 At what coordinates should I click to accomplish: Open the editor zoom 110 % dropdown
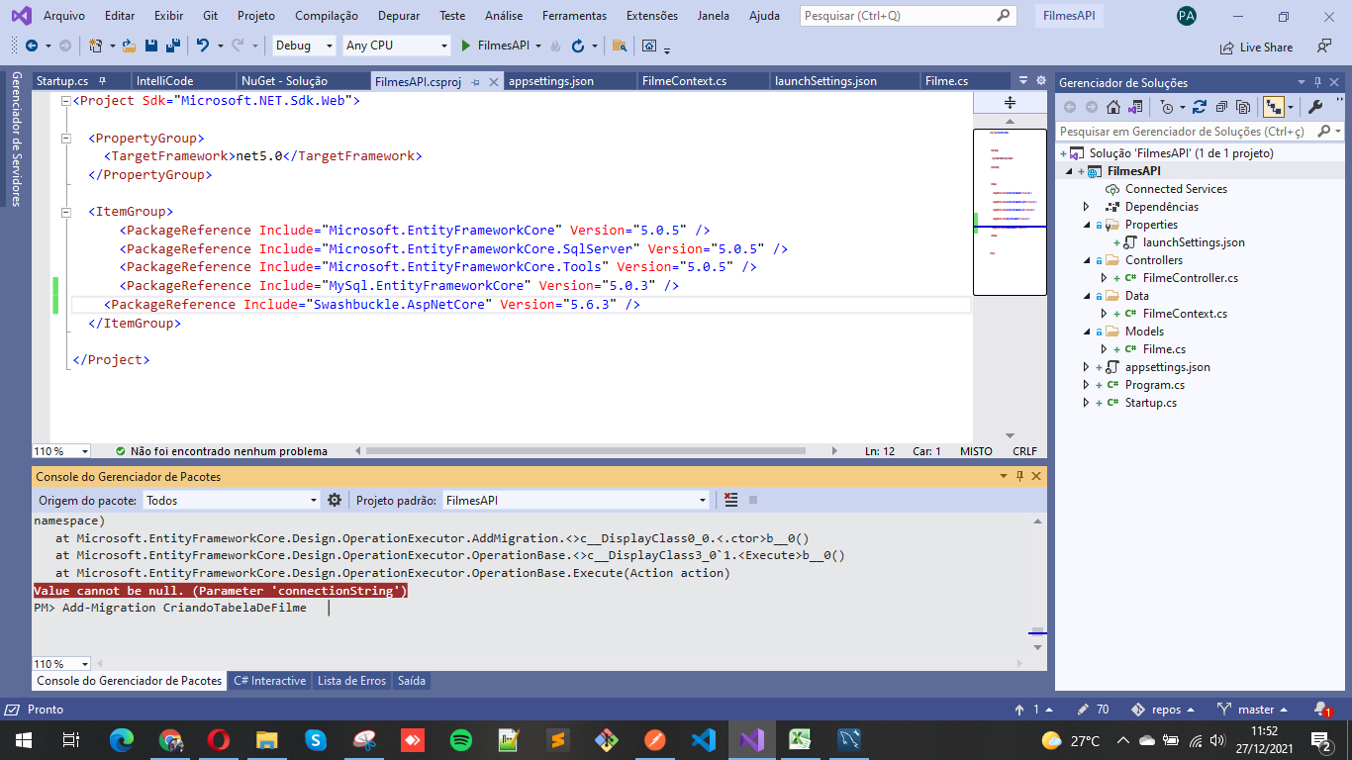61,451
